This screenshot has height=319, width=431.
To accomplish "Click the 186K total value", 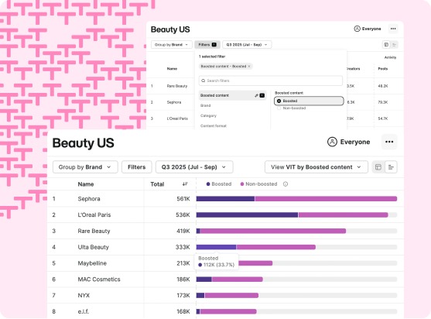I will [183, 280].
